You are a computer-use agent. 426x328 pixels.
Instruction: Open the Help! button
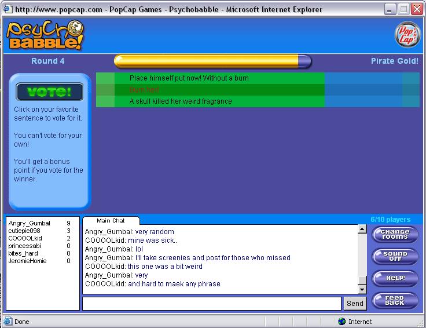[x=395, y=278]
